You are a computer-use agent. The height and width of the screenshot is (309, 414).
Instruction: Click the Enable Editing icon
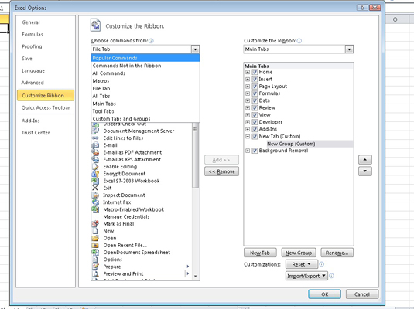tap(95, 166)
